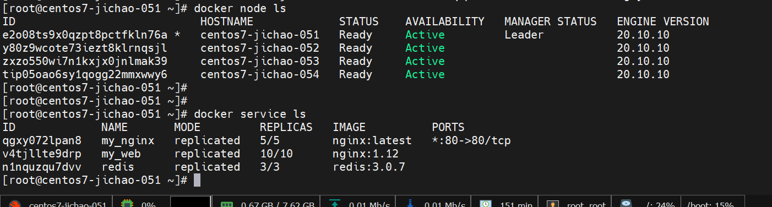Image resolution: width=772 pixels, height=207 pixels.
Task: Click the Red Hat server icon in status bar
Action: [15, 204]
